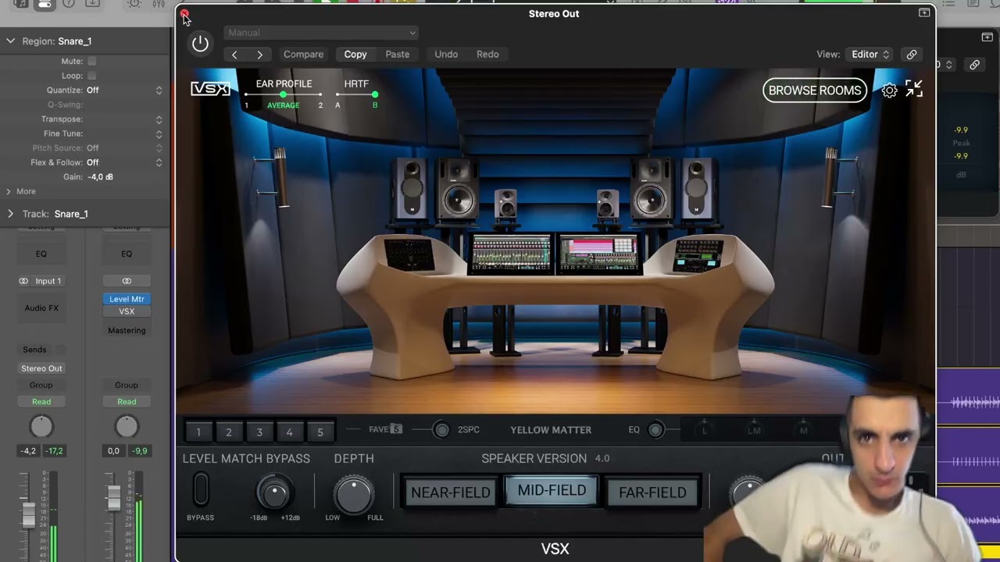Screen dimensions: 1000x562
Task: Toggle the EQ switch in VSX
Action: pos(655,430)
